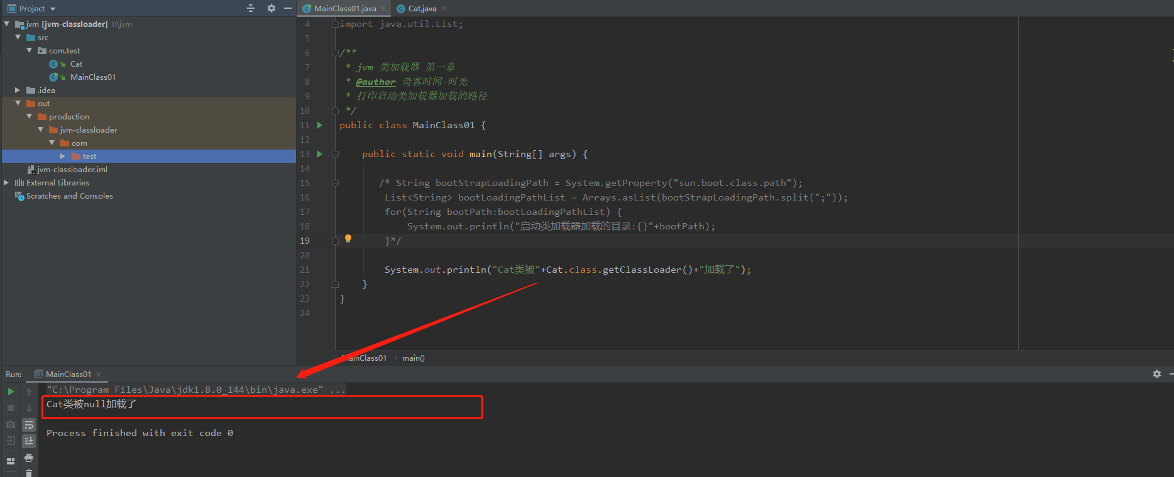Click the 'import java.util.List;' line
The height and width of the screenshot is (477, 1174).
pos(401,24)
